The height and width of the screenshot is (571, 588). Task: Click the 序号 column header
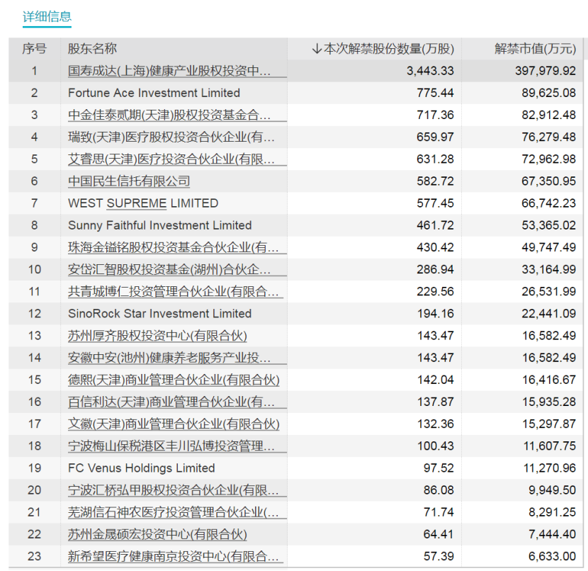click(x=34, y=49)
